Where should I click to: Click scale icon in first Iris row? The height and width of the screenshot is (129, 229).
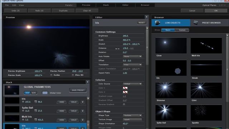(36, 102)
